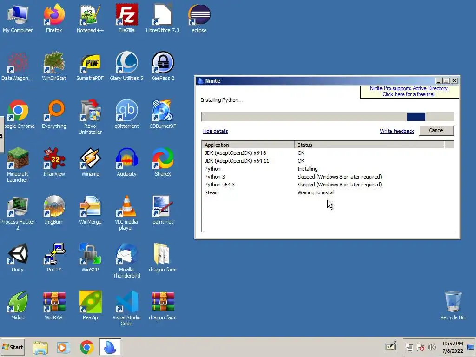The height and width of the screenshot is (357, 476).
Task: Select the JDK (AdoptOpenJDK) x64 11 row
Action: (x=328, y=161)
